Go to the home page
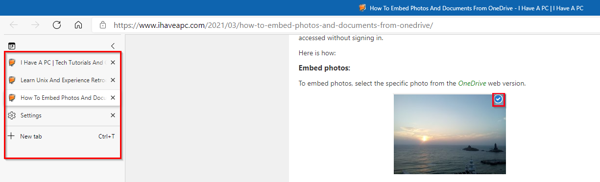The image size is (600, 182). click(x=78, y=25)
